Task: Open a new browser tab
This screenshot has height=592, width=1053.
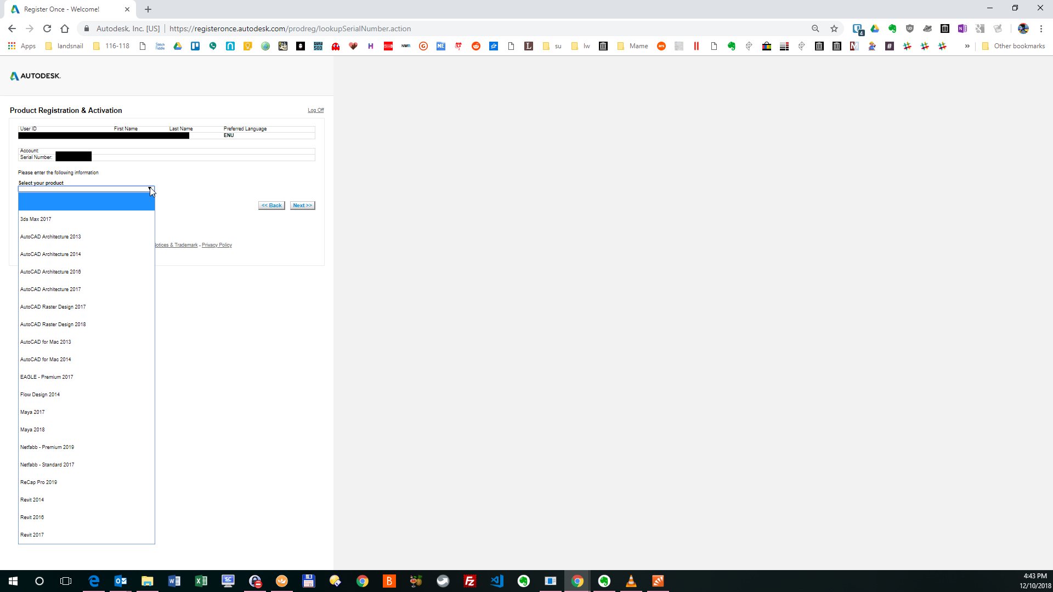Action: point(148,9)
